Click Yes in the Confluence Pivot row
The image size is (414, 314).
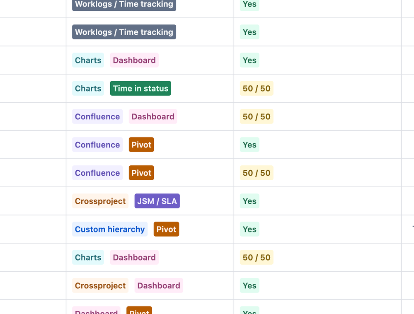[x=249, y=145]
